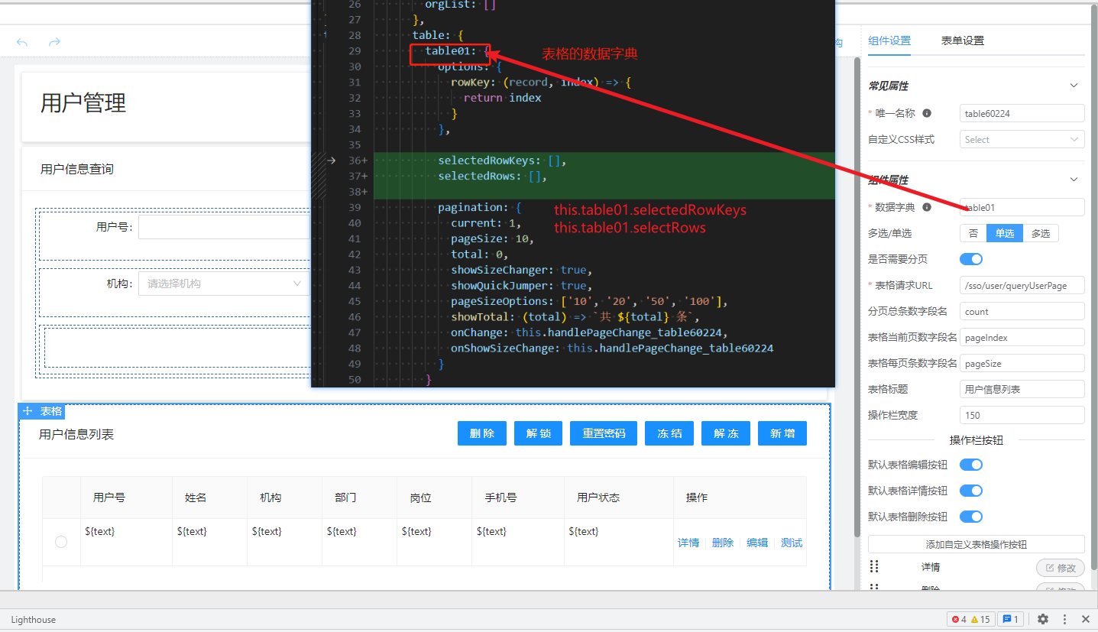Toggle 默认表格编辑按钮 switch
1098x632 pixels.
click(x=971, y=465)
